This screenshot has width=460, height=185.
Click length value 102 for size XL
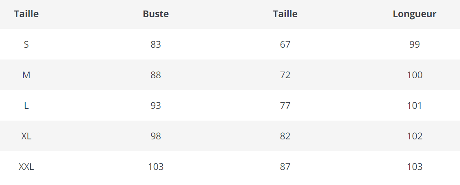[414, 136]
